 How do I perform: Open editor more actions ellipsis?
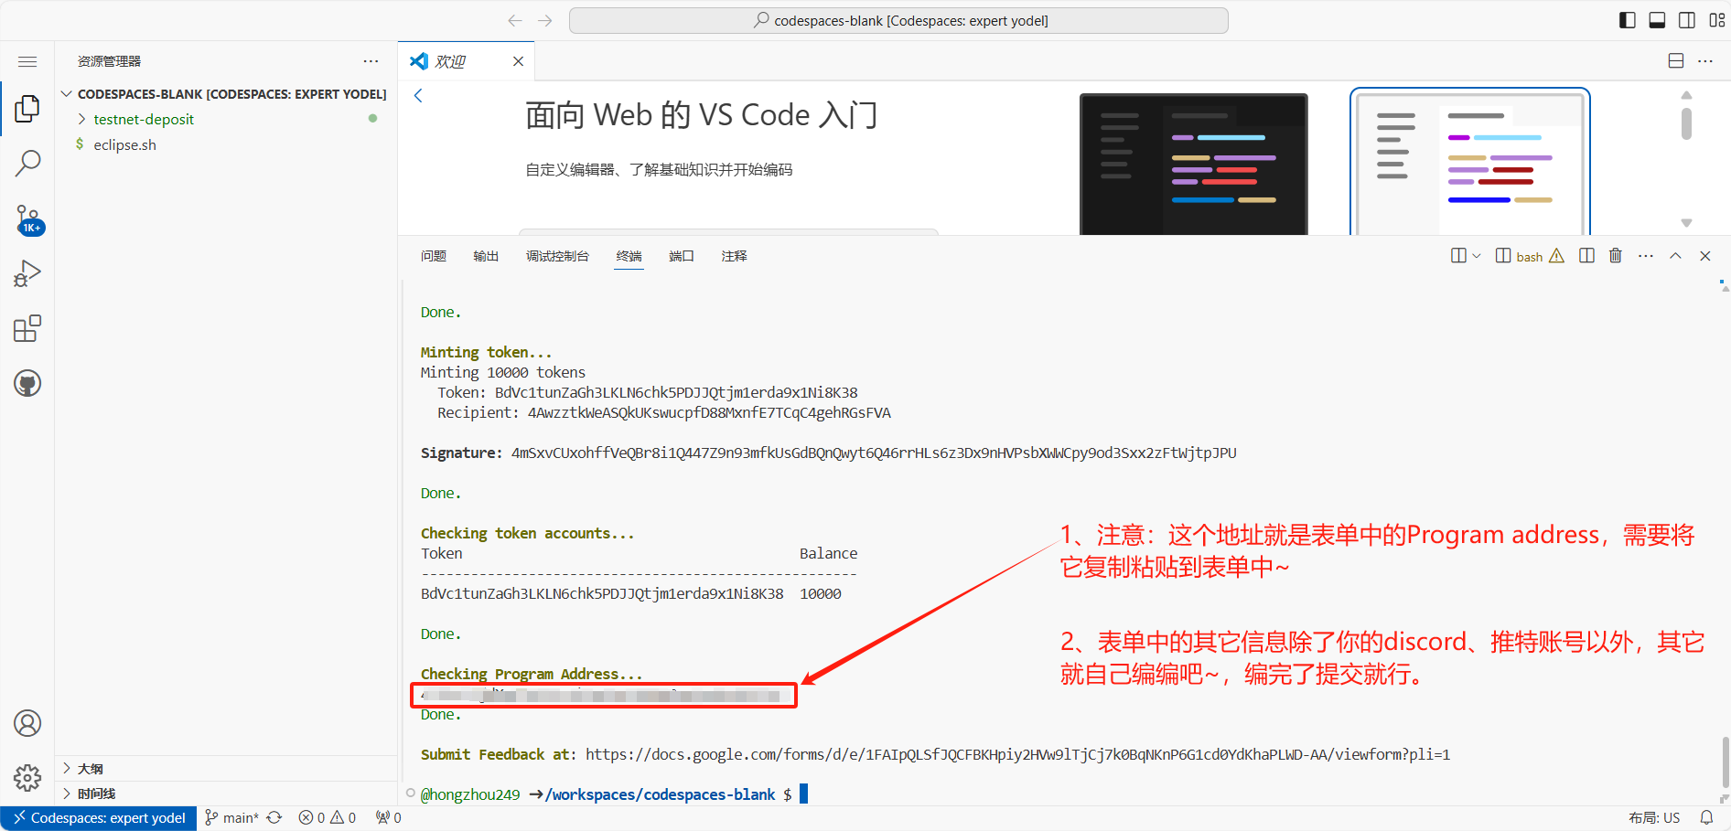[x=1705, y=61]
